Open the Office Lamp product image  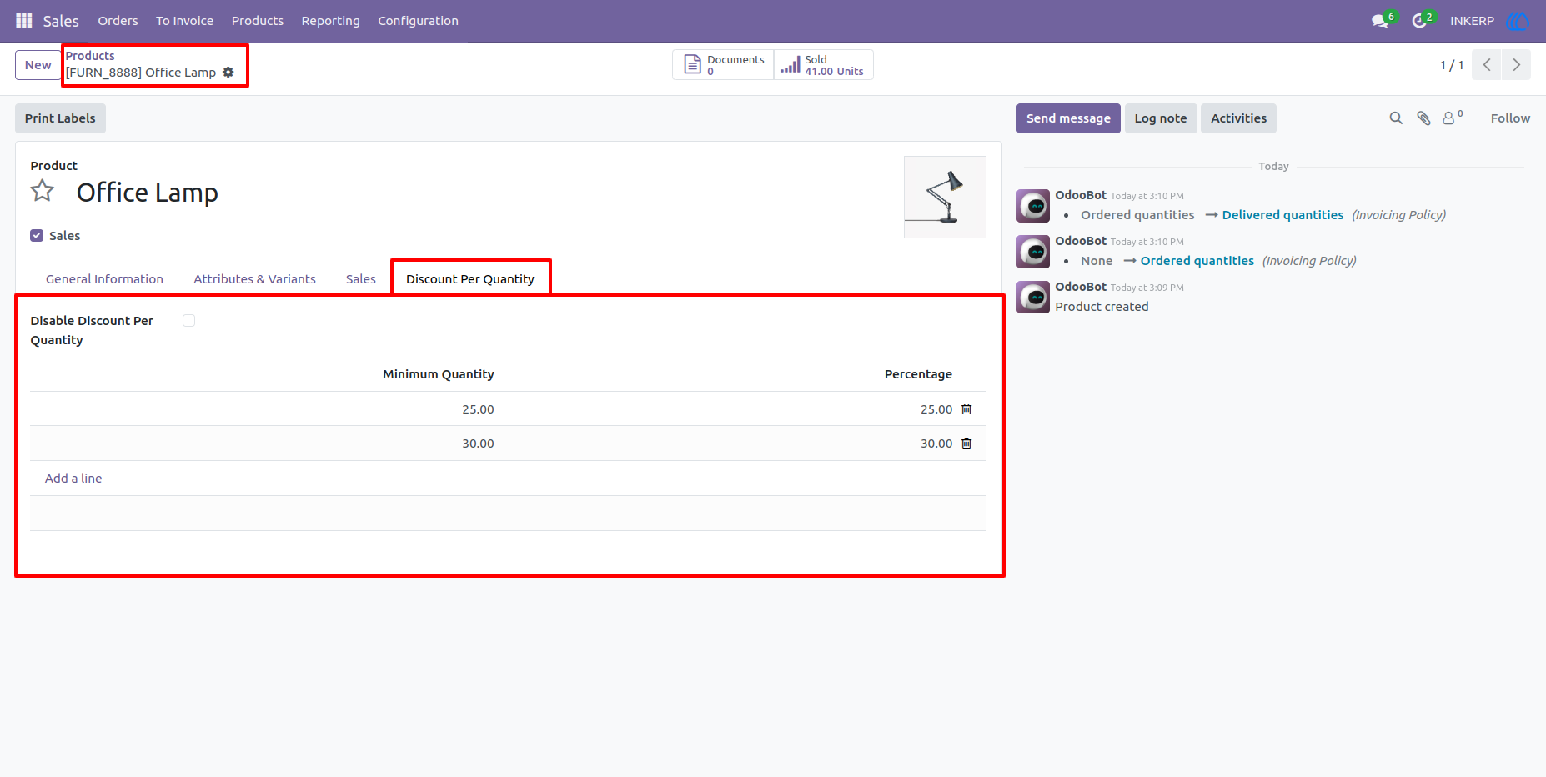click(945, 197)
